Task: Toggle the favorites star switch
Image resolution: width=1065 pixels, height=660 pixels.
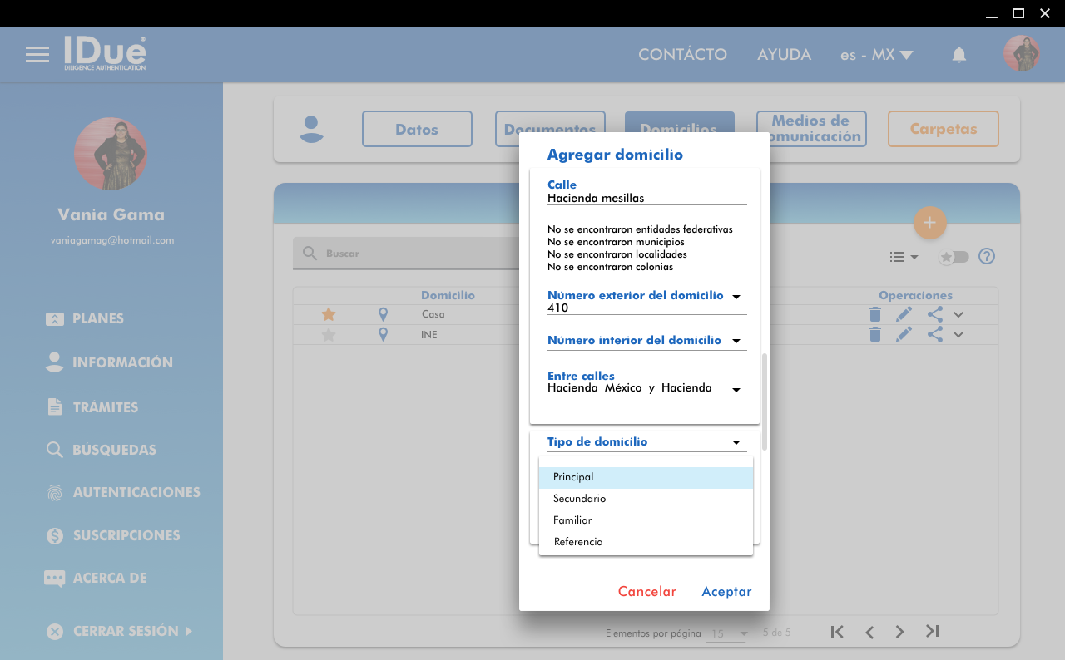Action: (x=954, y=257)
